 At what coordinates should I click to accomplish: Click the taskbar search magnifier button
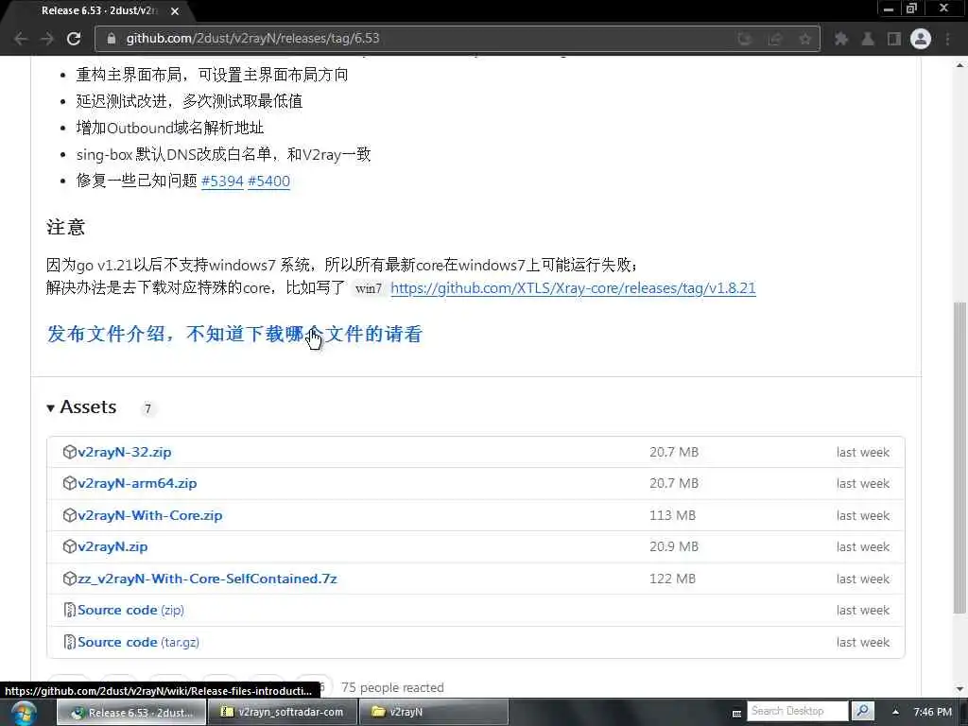pyautogui.click(x=862, y=711)
